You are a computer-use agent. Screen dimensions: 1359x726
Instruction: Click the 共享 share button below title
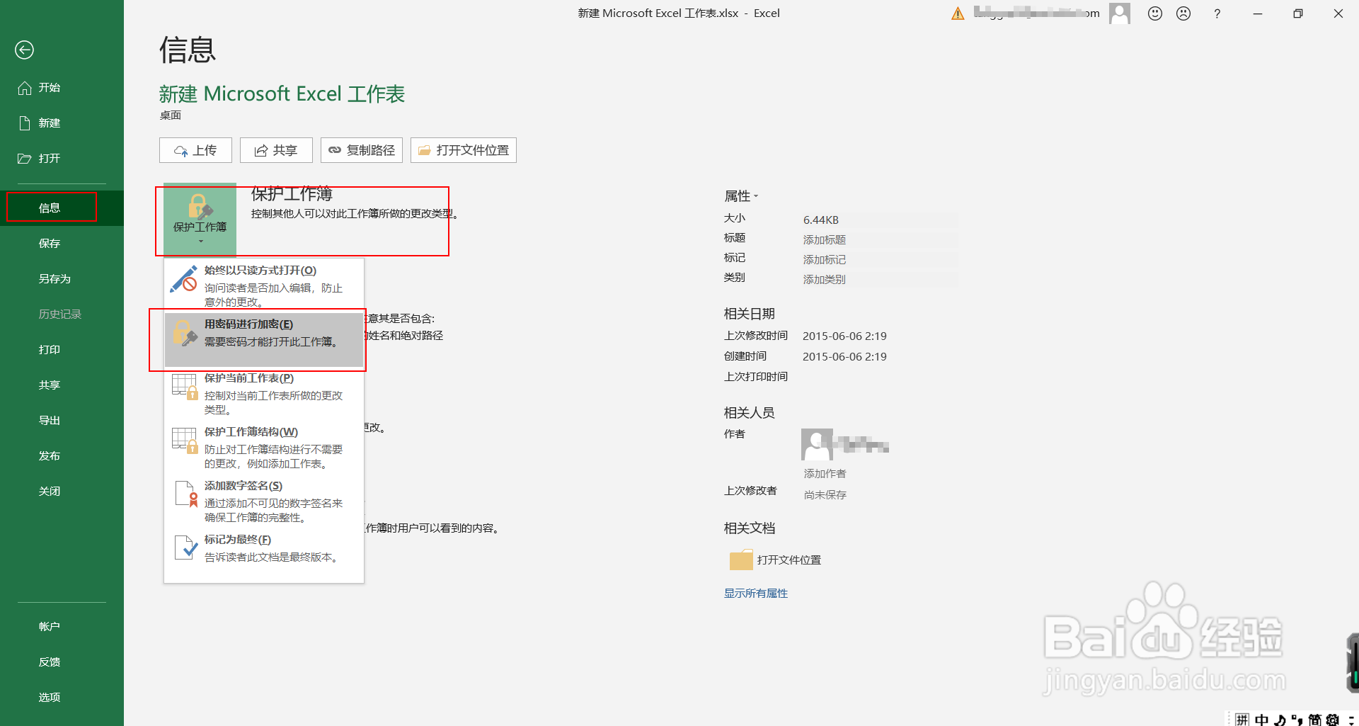(276, 150)
